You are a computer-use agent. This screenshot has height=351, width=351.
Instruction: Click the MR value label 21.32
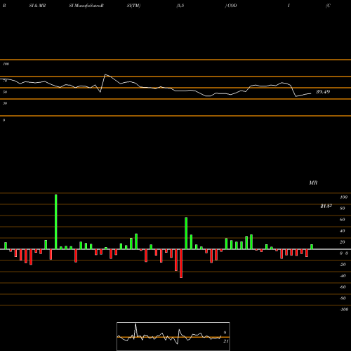coord(326,206)
